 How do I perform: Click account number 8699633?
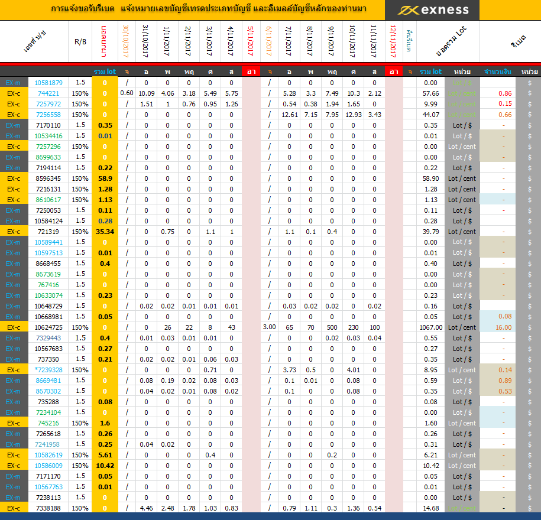[48, 157]
